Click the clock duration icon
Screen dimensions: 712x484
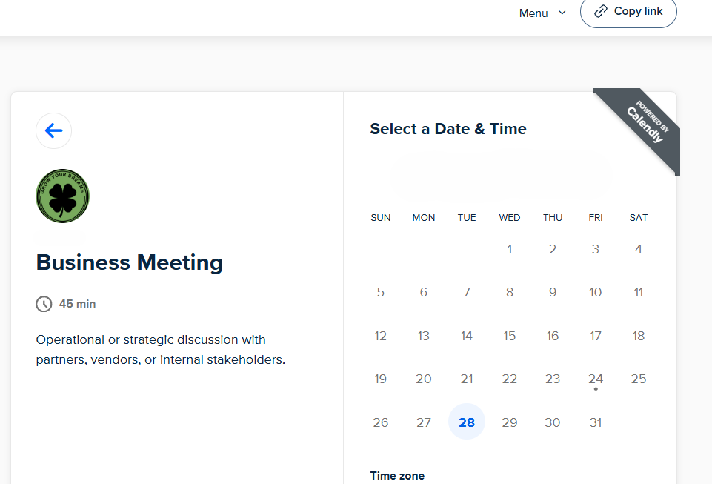click(44, 304)
